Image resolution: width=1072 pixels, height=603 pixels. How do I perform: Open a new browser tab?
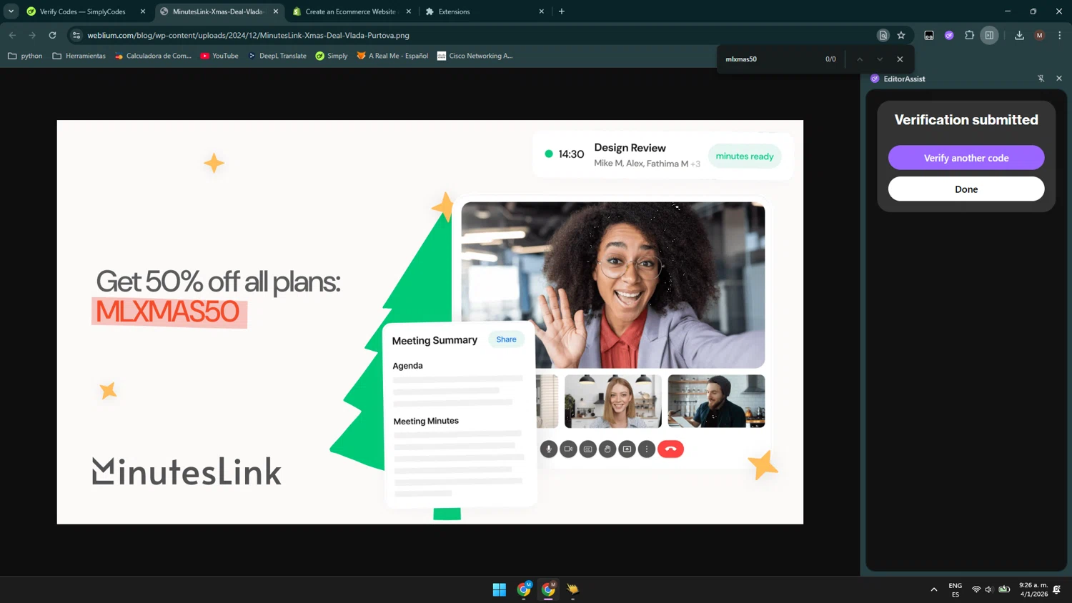pos(562,11)
